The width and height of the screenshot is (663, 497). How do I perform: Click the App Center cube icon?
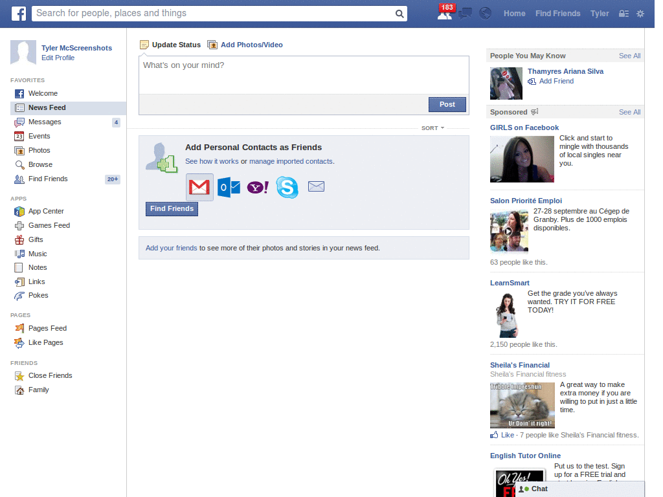(x=19, y=212)
